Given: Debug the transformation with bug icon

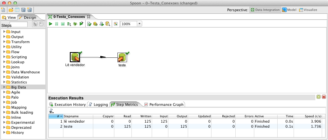Looking at the screenshot, I should click(x=75, y=24).
